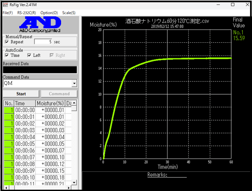The image size is (252, 191).
Task: Click the Remarks field below graph
Action: coord(167,175)
